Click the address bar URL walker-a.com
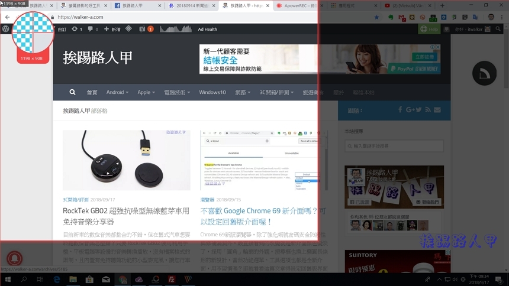This screenshot has height=286, width=509. pos(80,17)
